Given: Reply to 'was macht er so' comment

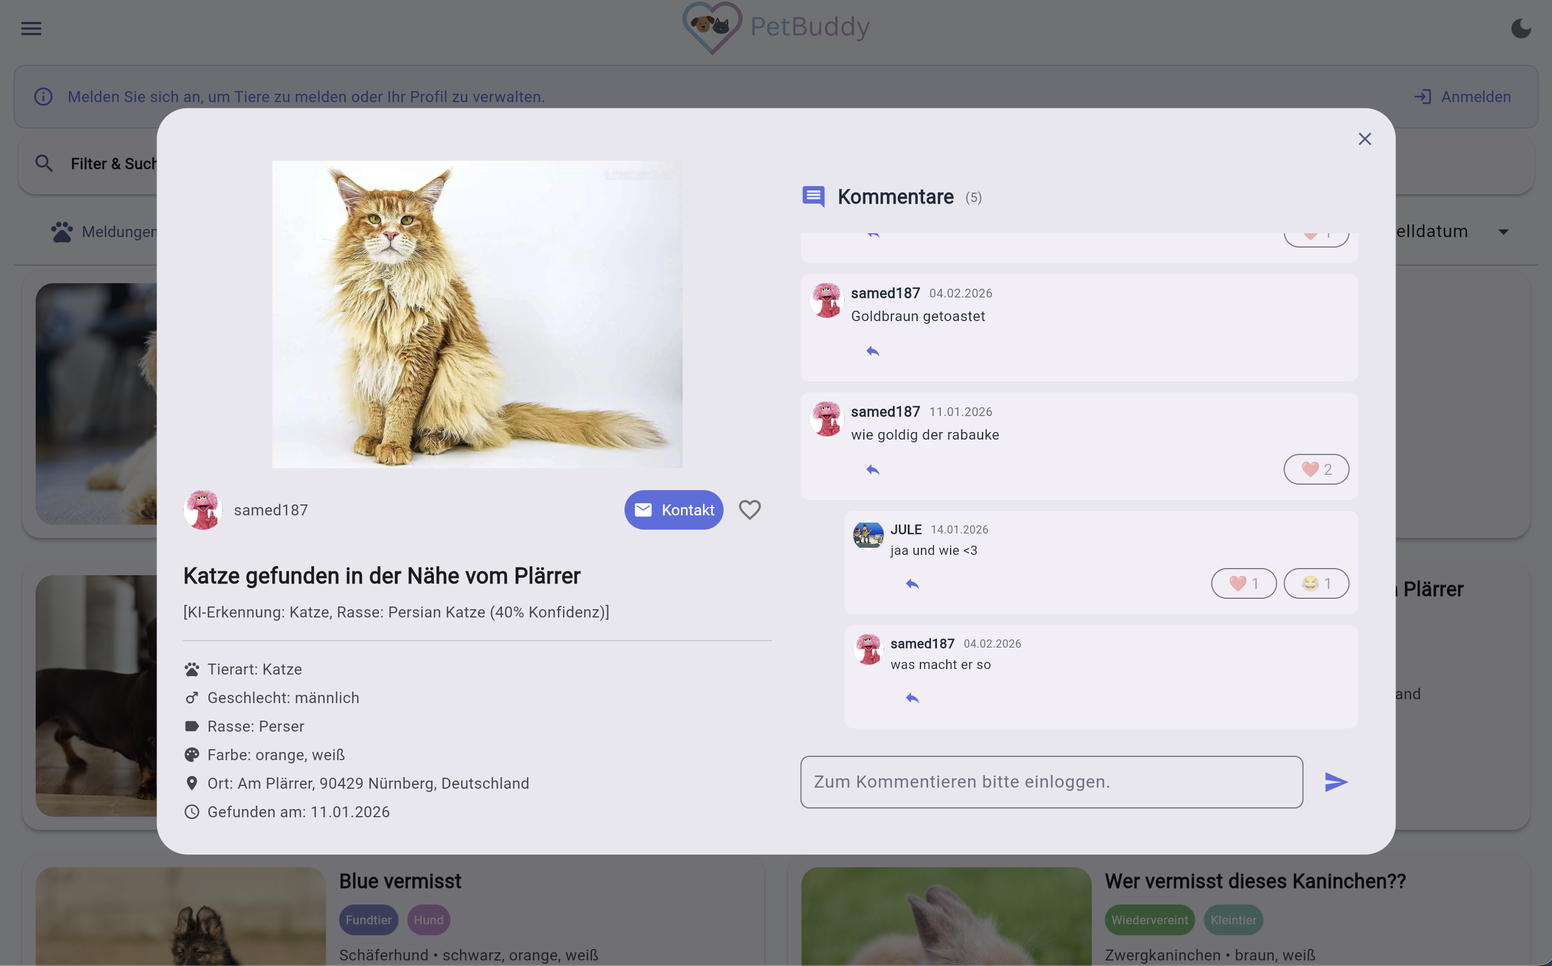Looking at the screenshot, I should point(912,698).
